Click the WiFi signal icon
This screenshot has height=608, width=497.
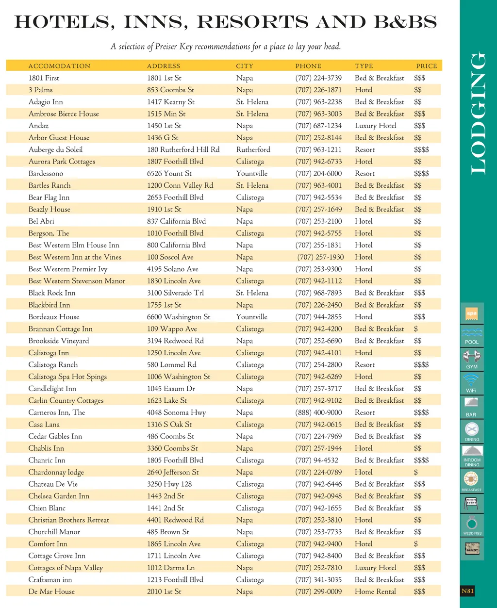coord(471,380)
